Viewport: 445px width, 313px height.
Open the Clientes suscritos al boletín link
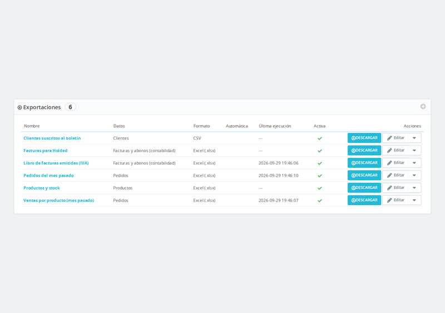52,138
